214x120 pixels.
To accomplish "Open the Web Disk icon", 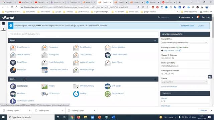I will pyautogui.click(x=13, y=94).
